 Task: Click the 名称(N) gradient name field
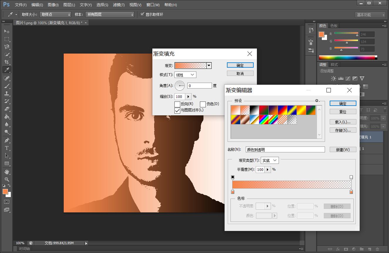[285, 149]
